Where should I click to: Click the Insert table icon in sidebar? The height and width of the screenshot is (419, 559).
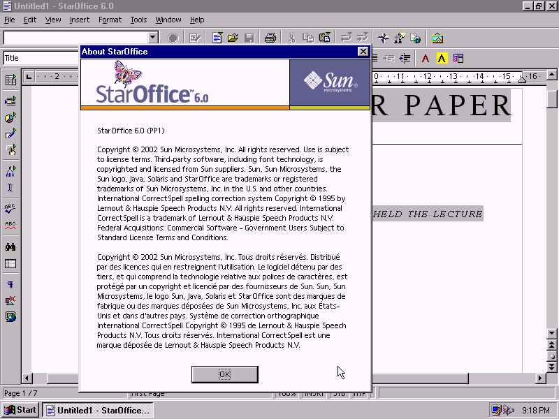click(10, 80)
